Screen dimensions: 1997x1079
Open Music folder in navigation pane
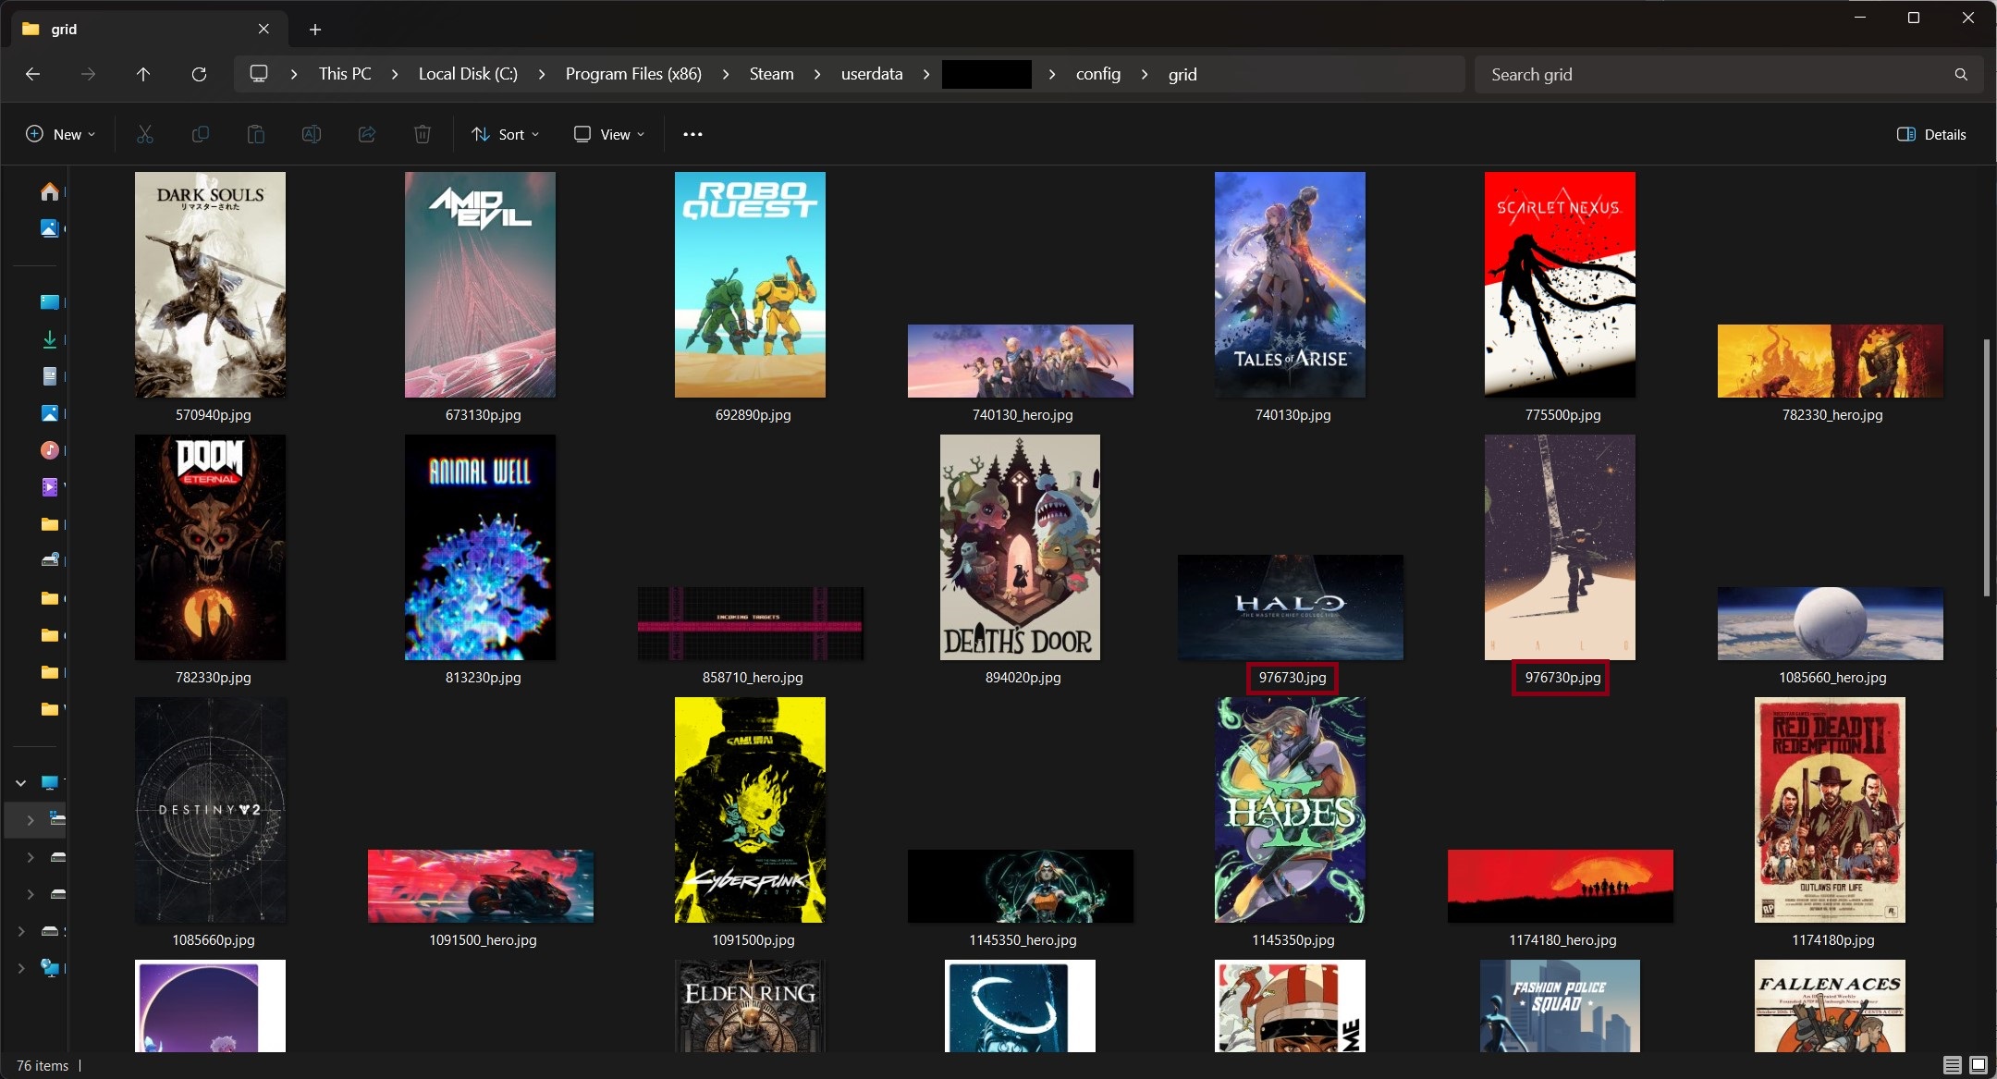50,450
